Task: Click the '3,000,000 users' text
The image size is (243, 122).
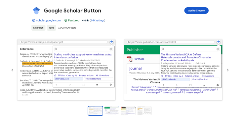Action: pyautogui.click(x=67, y=28)
